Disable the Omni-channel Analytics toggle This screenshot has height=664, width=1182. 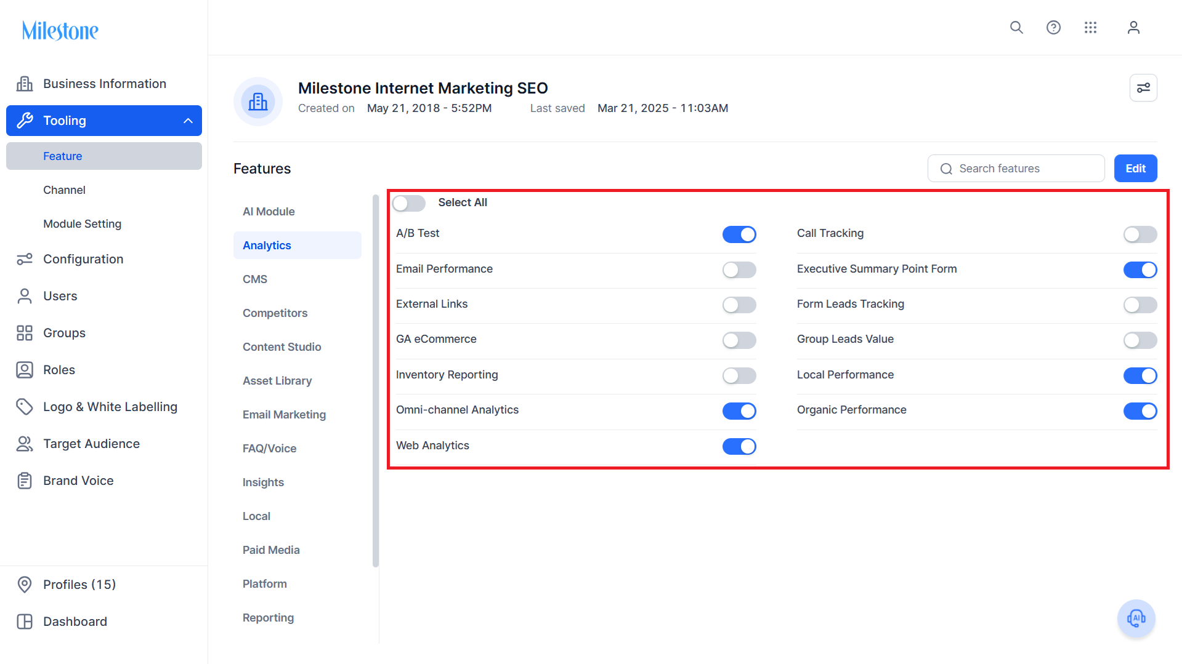[739, 411]
